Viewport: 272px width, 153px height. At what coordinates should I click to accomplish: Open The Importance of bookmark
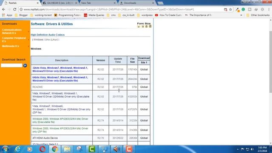198,15
